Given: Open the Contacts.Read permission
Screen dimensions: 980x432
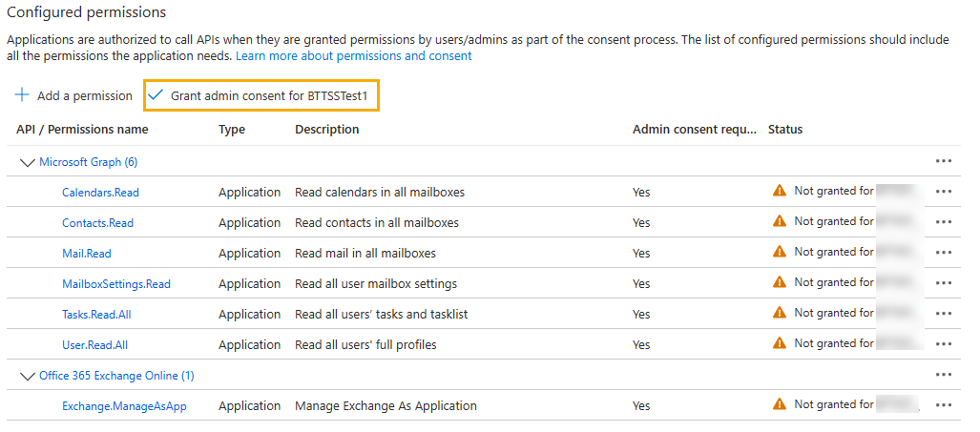Looking at the screenshot, I should [x=97, y=223].
